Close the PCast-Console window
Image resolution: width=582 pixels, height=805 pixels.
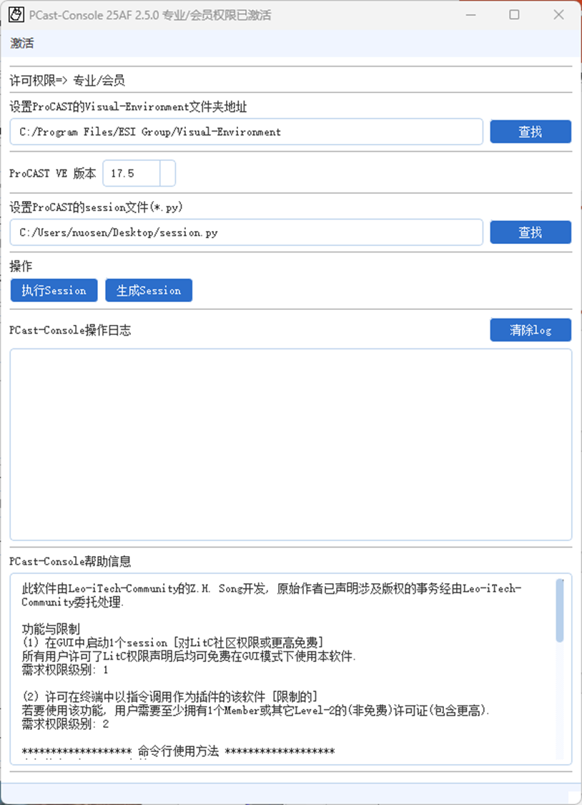[558, 15]
